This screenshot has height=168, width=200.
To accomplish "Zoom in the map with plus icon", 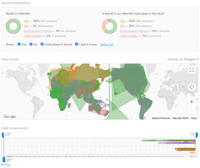I will (x=192, y=102).
